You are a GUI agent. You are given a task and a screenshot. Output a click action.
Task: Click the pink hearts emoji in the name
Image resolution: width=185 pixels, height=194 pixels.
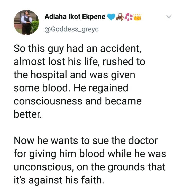[128, 17]
